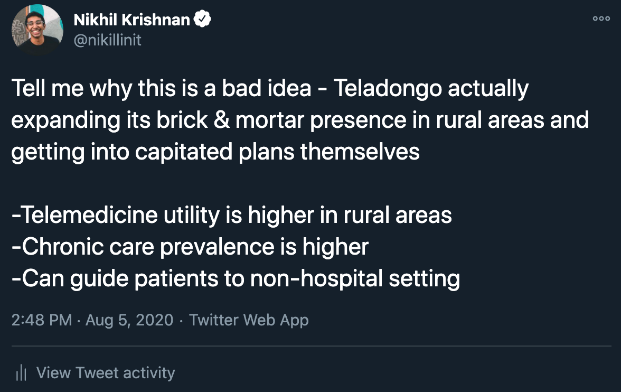
Task: Click the bar chart tweet activity icon
Action: pyautogui.click(x=21, y=372)
